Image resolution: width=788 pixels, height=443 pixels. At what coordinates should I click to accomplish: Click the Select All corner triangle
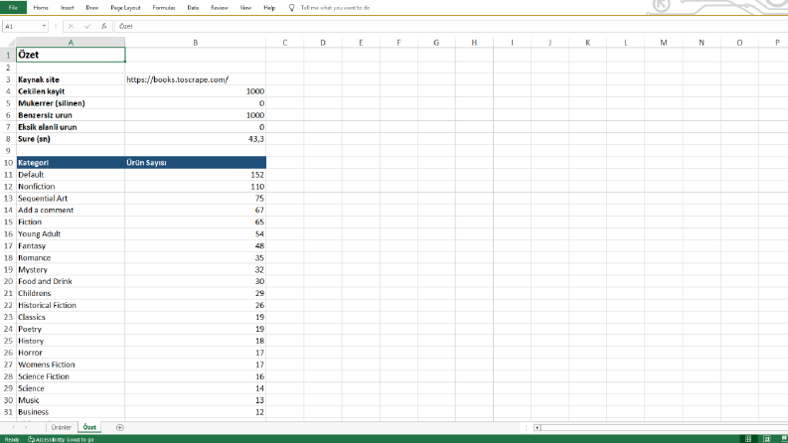pyautogui.click(x=9, y=43)
